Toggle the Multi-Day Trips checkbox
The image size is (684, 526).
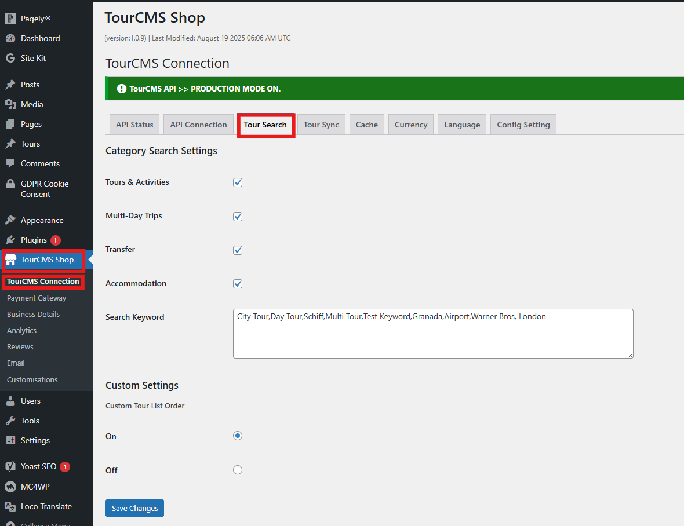(238, 217)
